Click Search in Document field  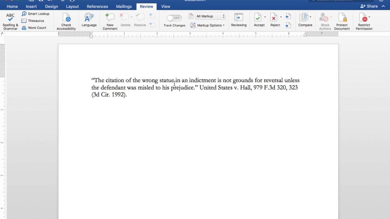pos(341,1)
